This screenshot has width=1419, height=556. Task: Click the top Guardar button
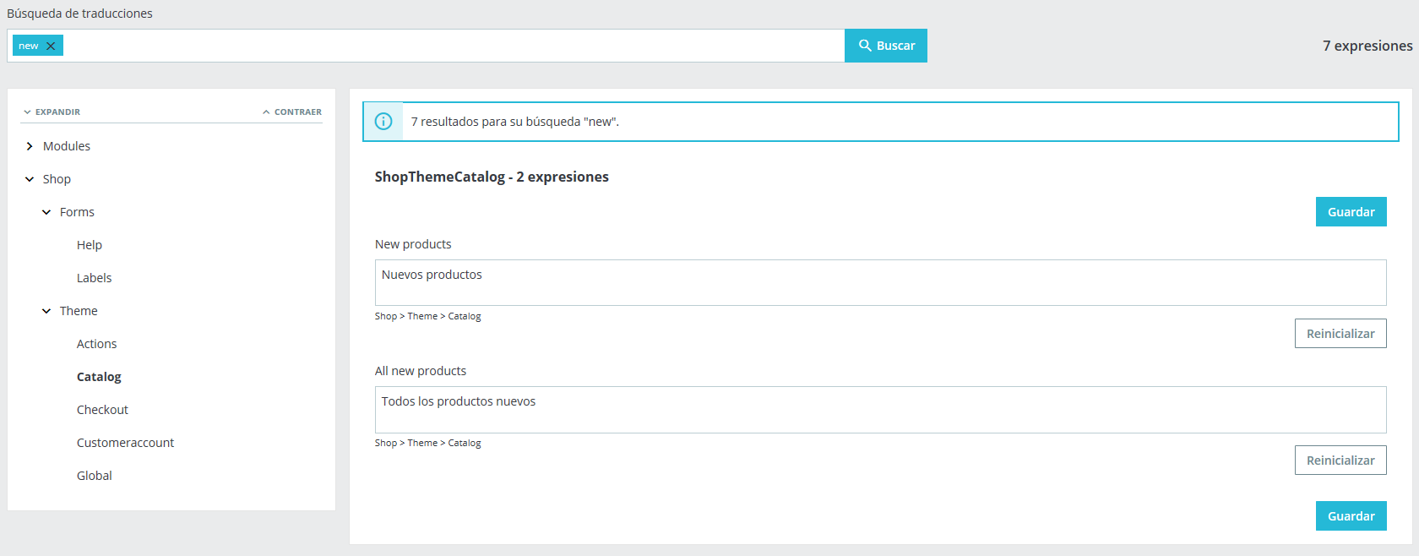click(x=1351, y=212)
